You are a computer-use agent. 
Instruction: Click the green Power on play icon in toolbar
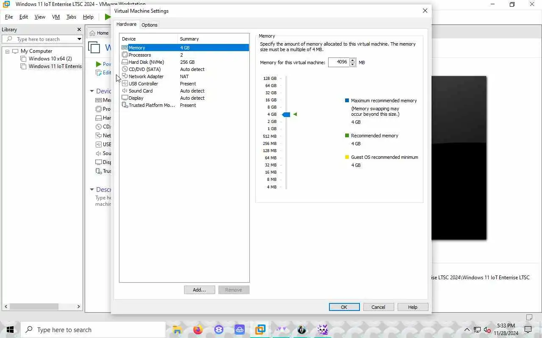[108, 17]
